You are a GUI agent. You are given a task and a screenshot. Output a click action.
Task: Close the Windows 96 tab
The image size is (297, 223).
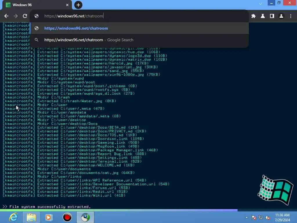pos(67,5)
